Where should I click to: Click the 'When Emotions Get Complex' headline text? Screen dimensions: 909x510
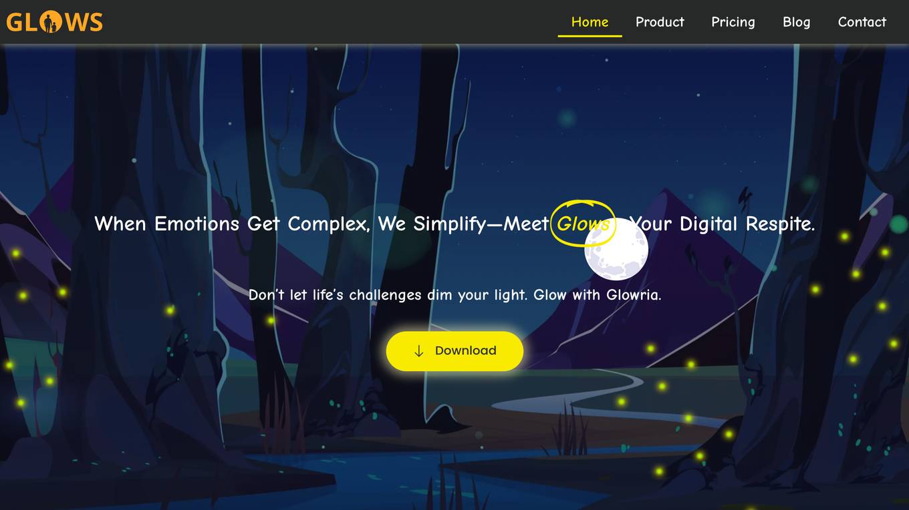click(x=232, y=224)
